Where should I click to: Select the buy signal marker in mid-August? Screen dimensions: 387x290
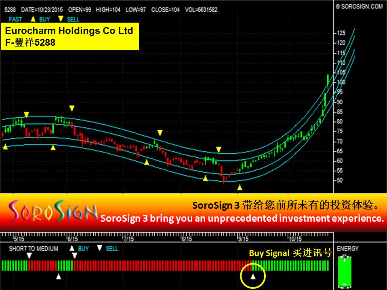(205, 178)
